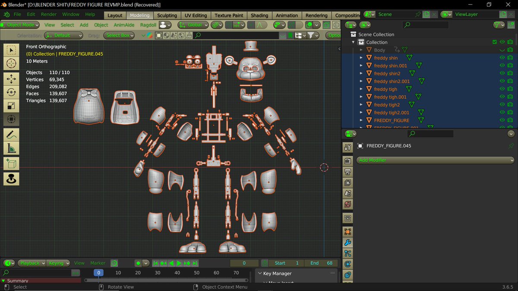Choose the Scale tool
The width and height of the screenshot is (518, 291).
(11, 106)
